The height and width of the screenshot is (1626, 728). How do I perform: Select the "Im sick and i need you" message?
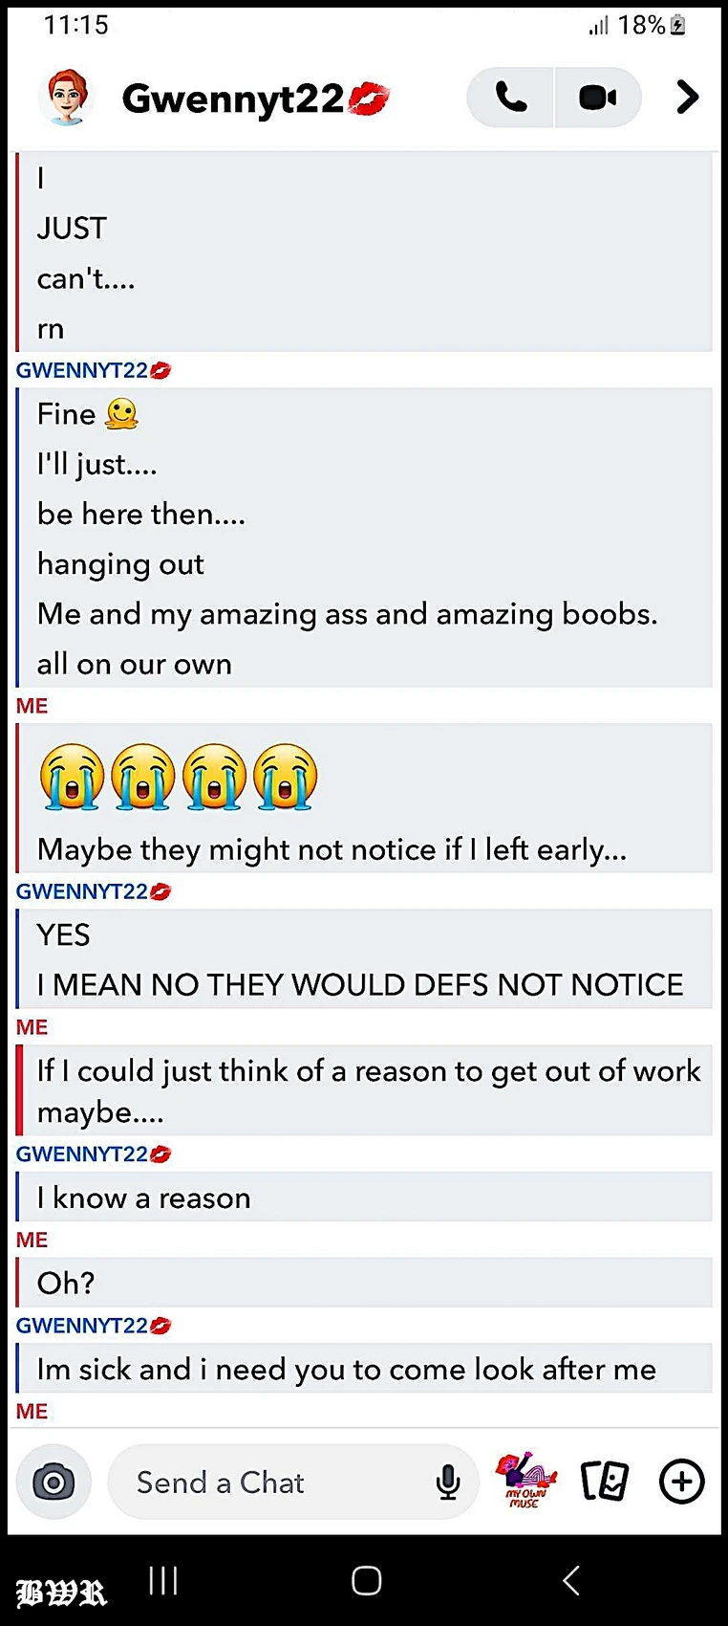364,1369
